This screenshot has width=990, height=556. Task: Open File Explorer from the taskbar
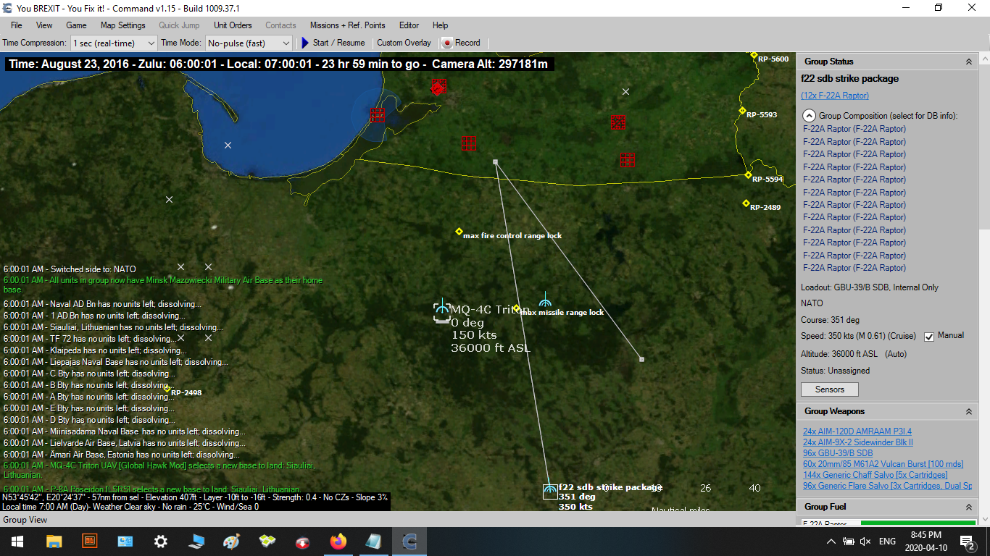pos(54,542)
